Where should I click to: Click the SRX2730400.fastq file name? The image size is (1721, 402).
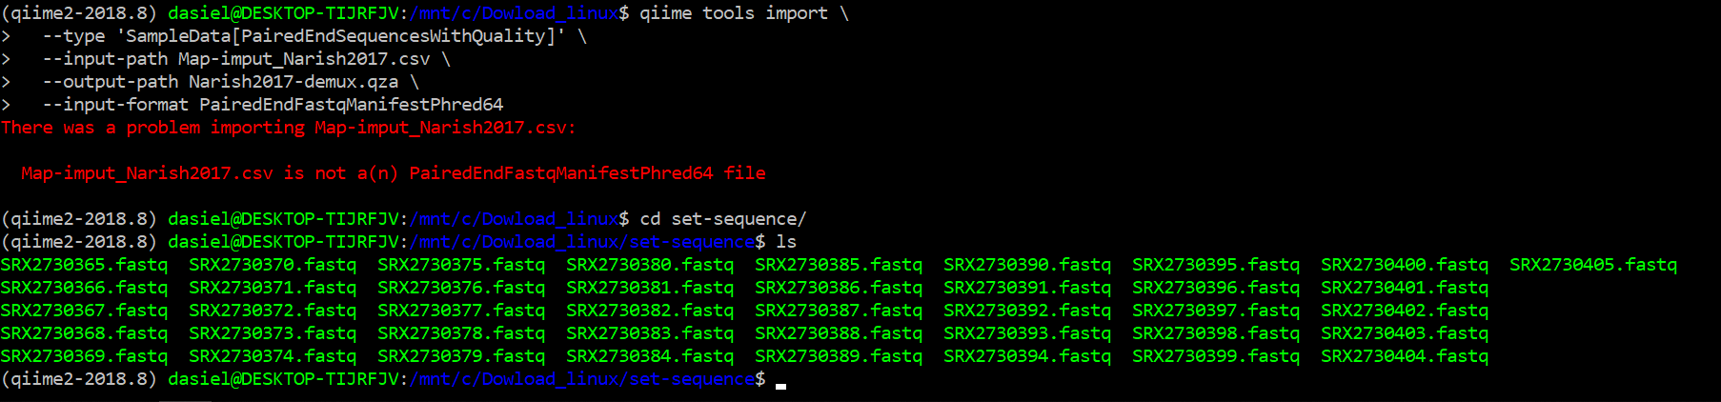[x=1404, y=265]
